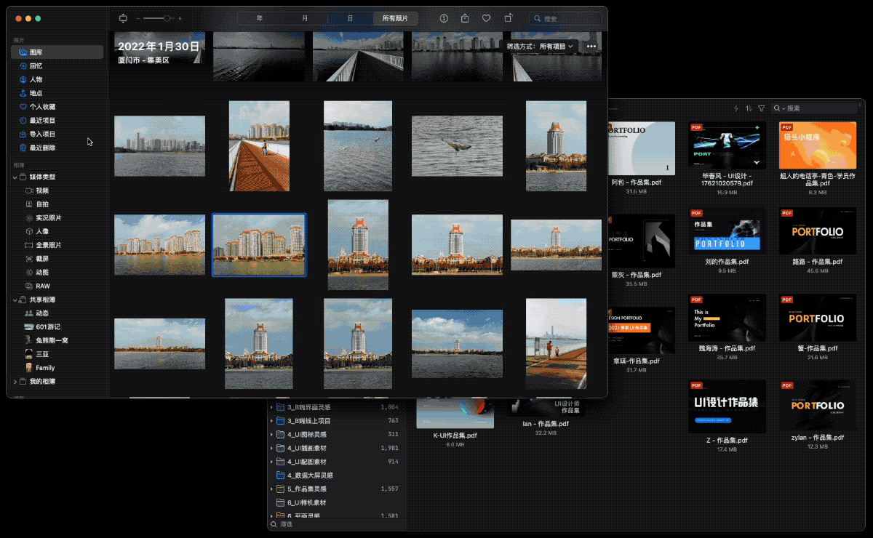Screen dimensions: 873x538
Task: Show 人像 portrait media type
Action: tap(57, 231)
